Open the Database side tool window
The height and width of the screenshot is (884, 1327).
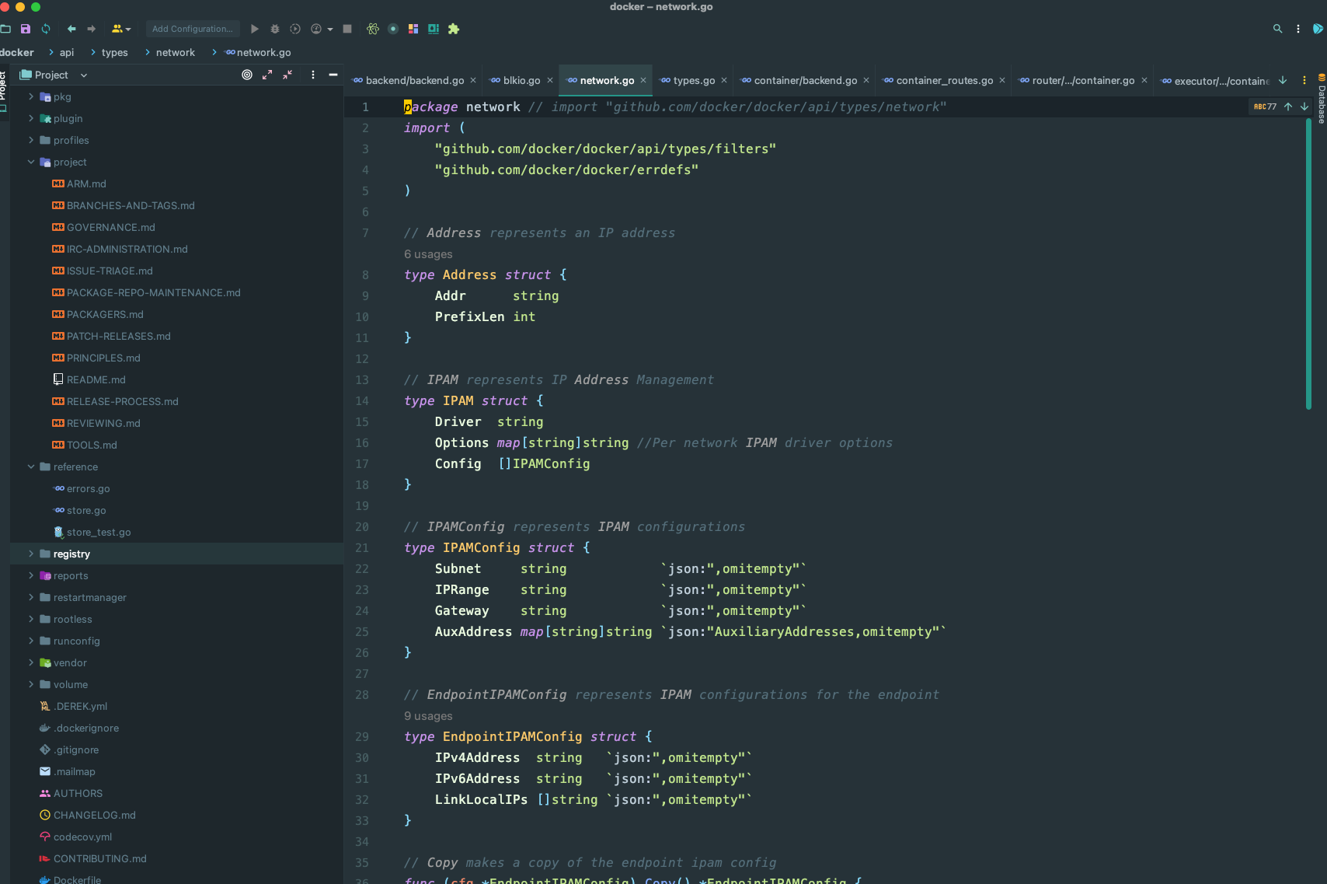click(1322, 100)
